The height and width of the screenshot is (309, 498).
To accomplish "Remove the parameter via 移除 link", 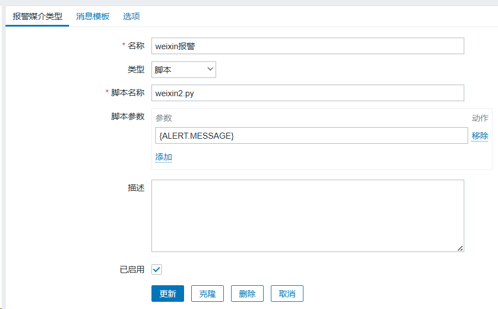I will pos(480,136).
